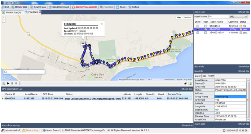Viewport: 251px width, 134px height.
Task: Switch to the Monitor Map(1) tab
Action: coord(12,12)
